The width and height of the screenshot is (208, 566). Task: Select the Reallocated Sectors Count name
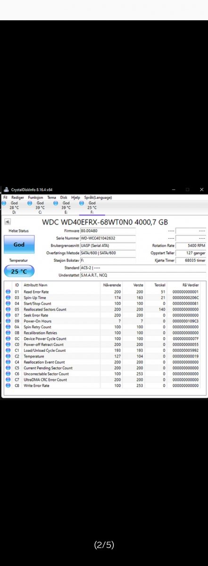[x=45, y=309]
